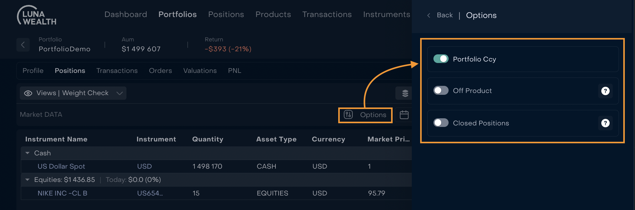
Task: Open the calendar date picker icon
Action: pyautogui.click(x=404, y=115)
